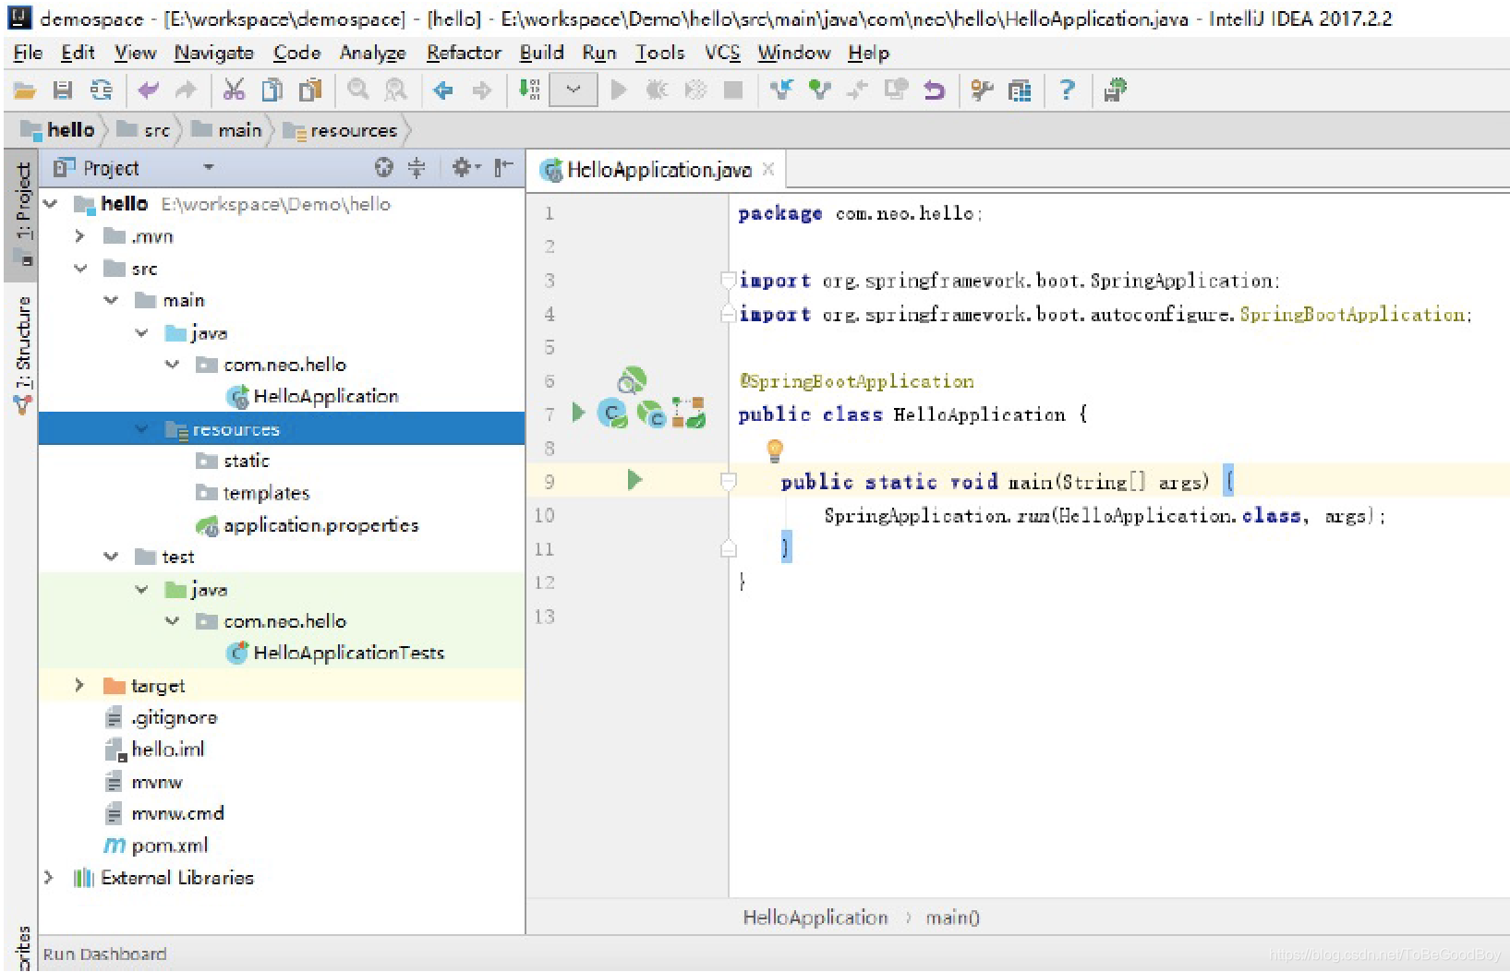Open the Project panel gear settings

coord(465,168)
